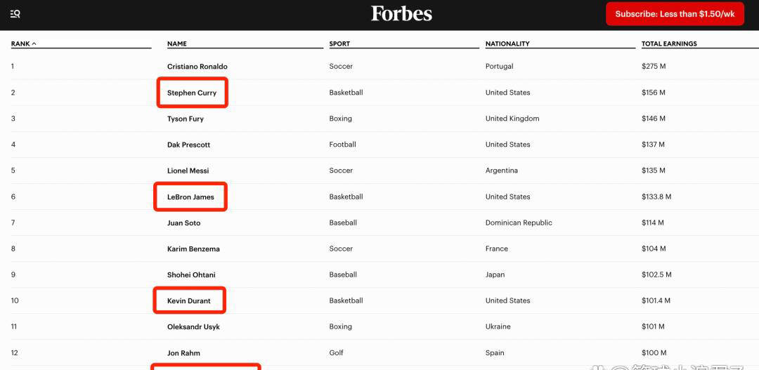The image size is (759, 370).
Task: Click the NAME column header
Action: 177,44
